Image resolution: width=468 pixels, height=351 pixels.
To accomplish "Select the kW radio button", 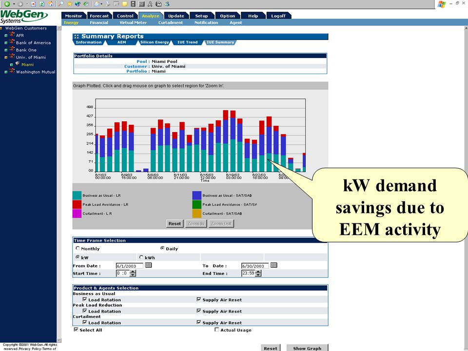I will click(x=78, y=257).
